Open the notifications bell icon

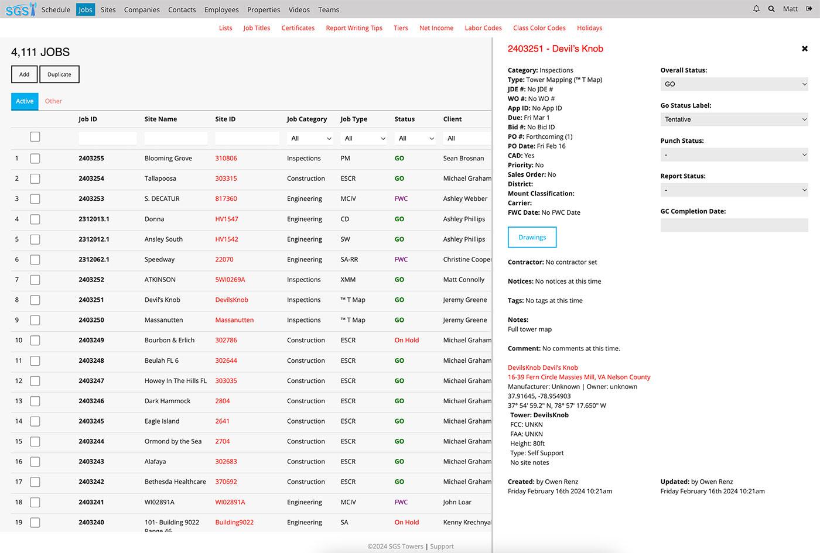tap(756, 9)
